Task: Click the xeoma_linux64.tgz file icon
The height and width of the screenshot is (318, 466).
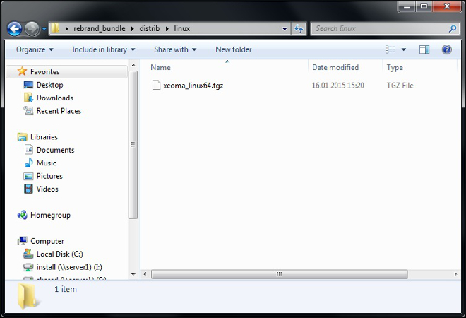Action: 156,86
